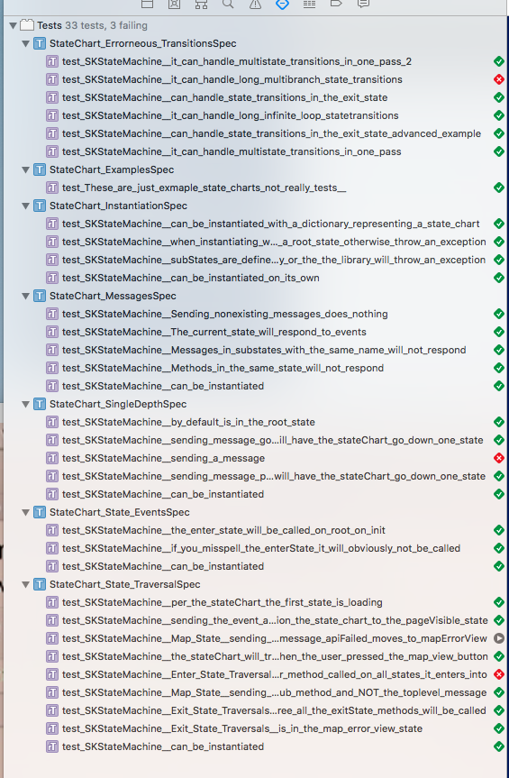Click green pass icon for exit_state_advanced_example
Image resolution: width=509 pixels, height=778 pixels.
[499, 133]
